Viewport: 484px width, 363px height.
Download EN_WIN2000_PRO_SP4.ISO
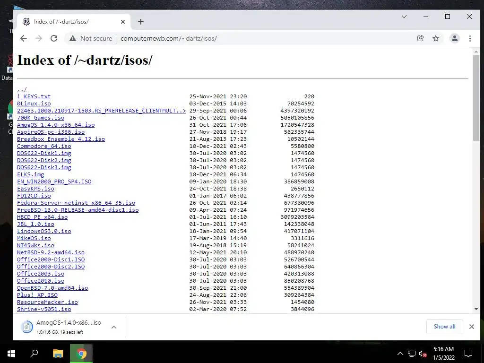click(54, 182)
